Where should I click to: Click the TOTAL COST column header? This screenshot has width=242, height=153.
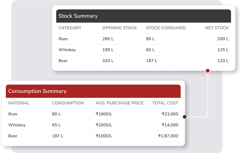click(x=165, y=103)
